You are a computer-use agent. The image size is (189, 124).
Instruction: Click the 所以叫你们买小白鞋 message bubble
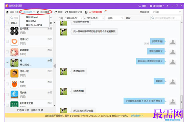coord(83,111)
